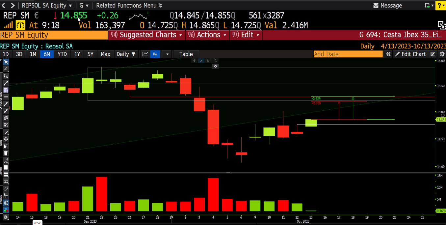The width and height of the screenshot is (446, 225).
Task: Go forward with the right arrow
Action: click(13, 5)
